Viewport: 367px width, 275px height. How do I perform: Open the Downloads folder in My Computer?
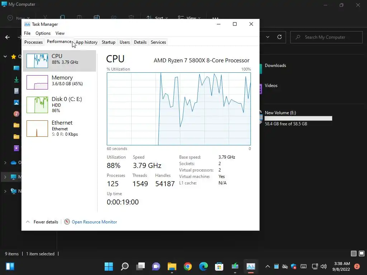pos(275,66)
